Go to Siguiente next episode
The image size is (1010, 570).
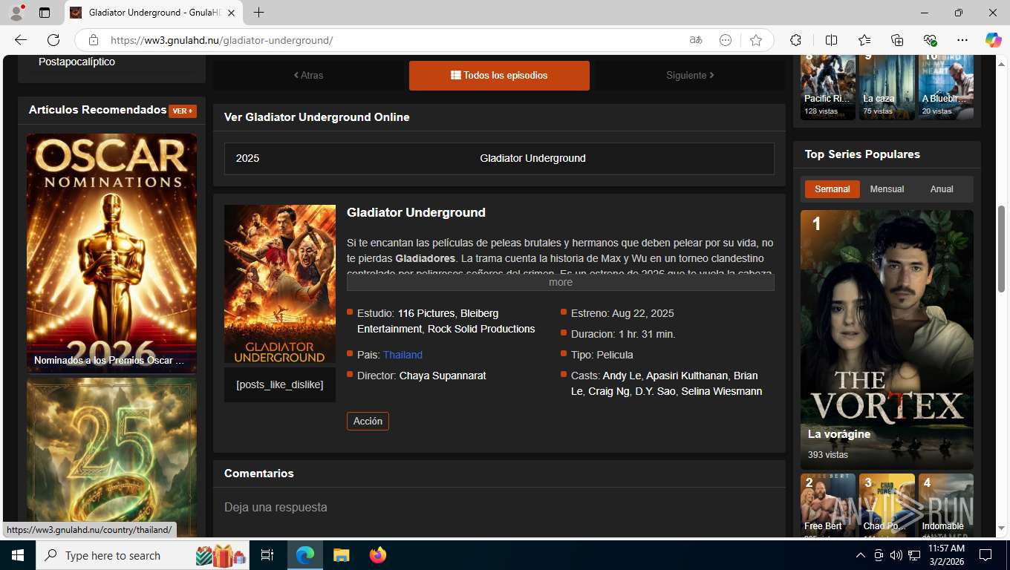(690, 75)
